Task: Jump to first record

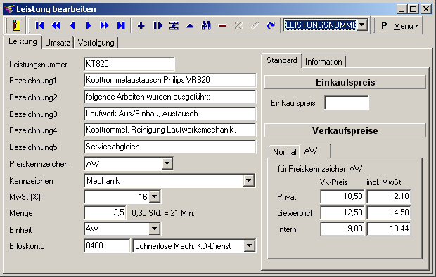Action: click(x=40, y=26)
